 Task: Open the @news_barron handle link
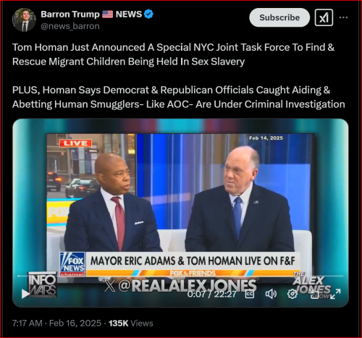pos(70,26)
